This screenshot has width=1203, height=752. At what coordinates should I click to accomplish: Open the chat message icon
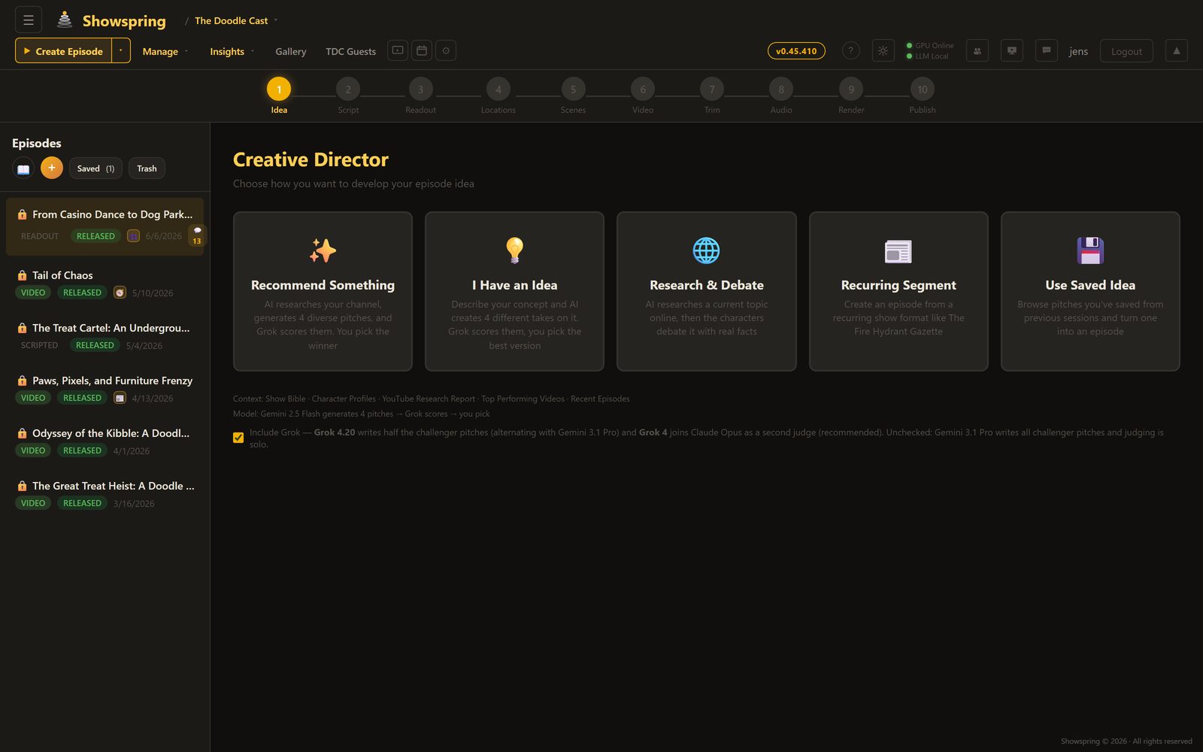click(1046, 50)
